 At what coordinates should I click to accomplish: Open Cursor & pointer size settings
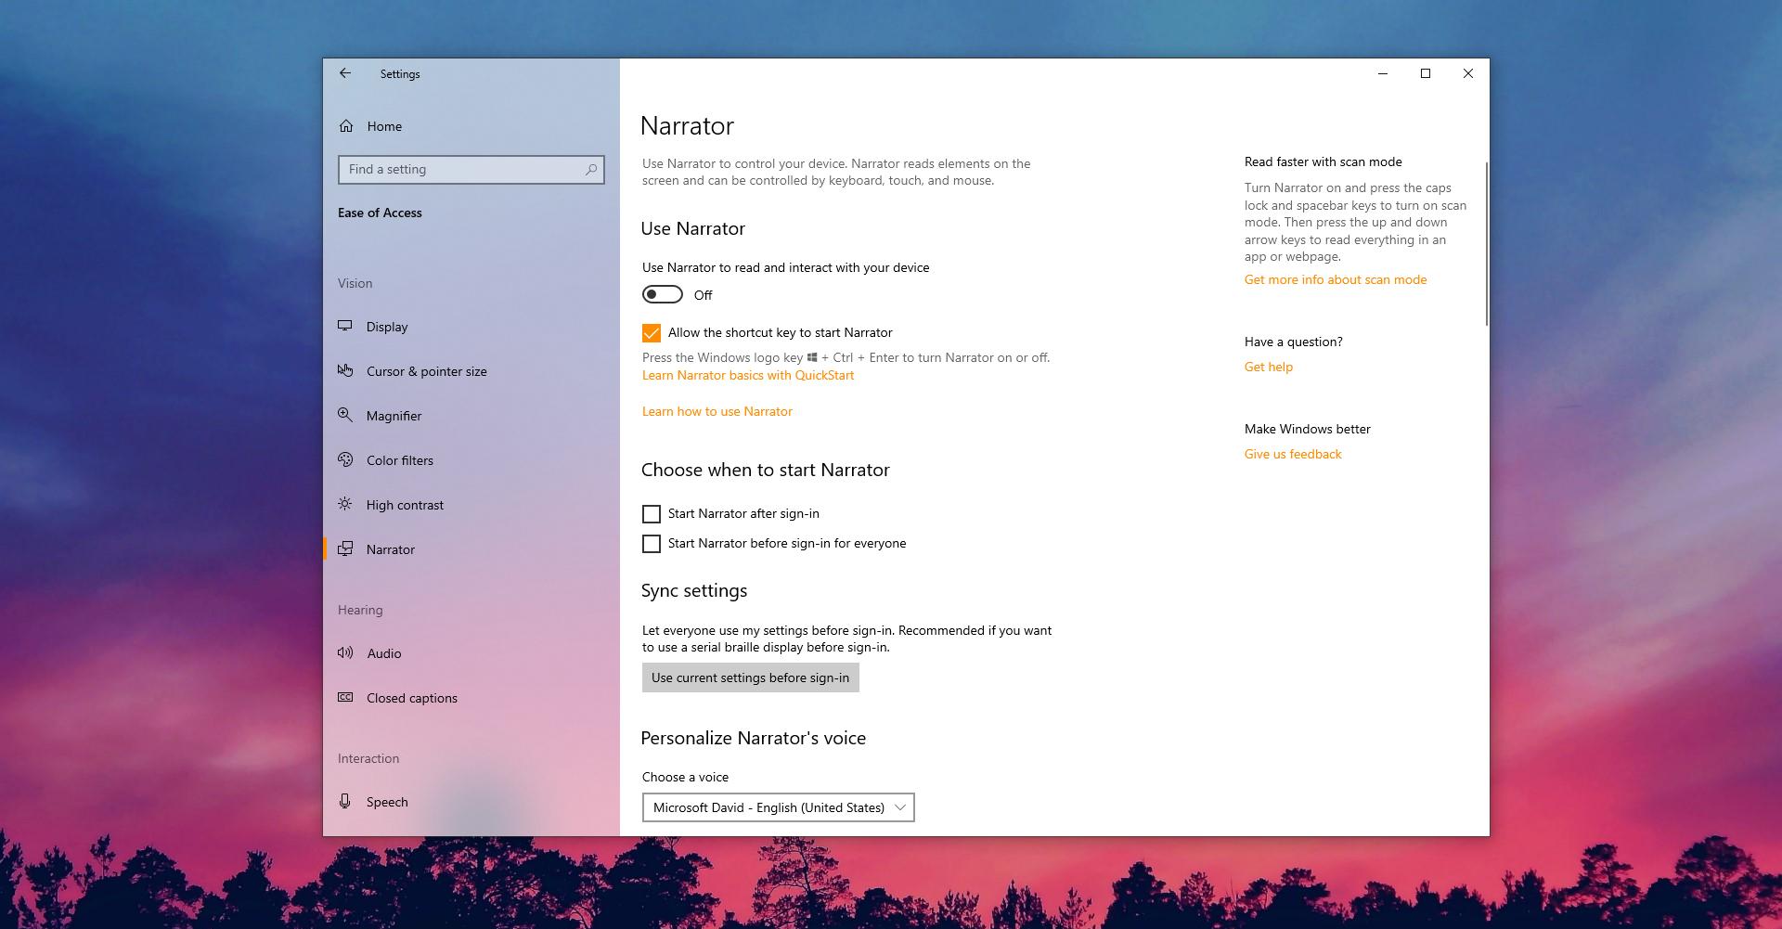point(471,371)
